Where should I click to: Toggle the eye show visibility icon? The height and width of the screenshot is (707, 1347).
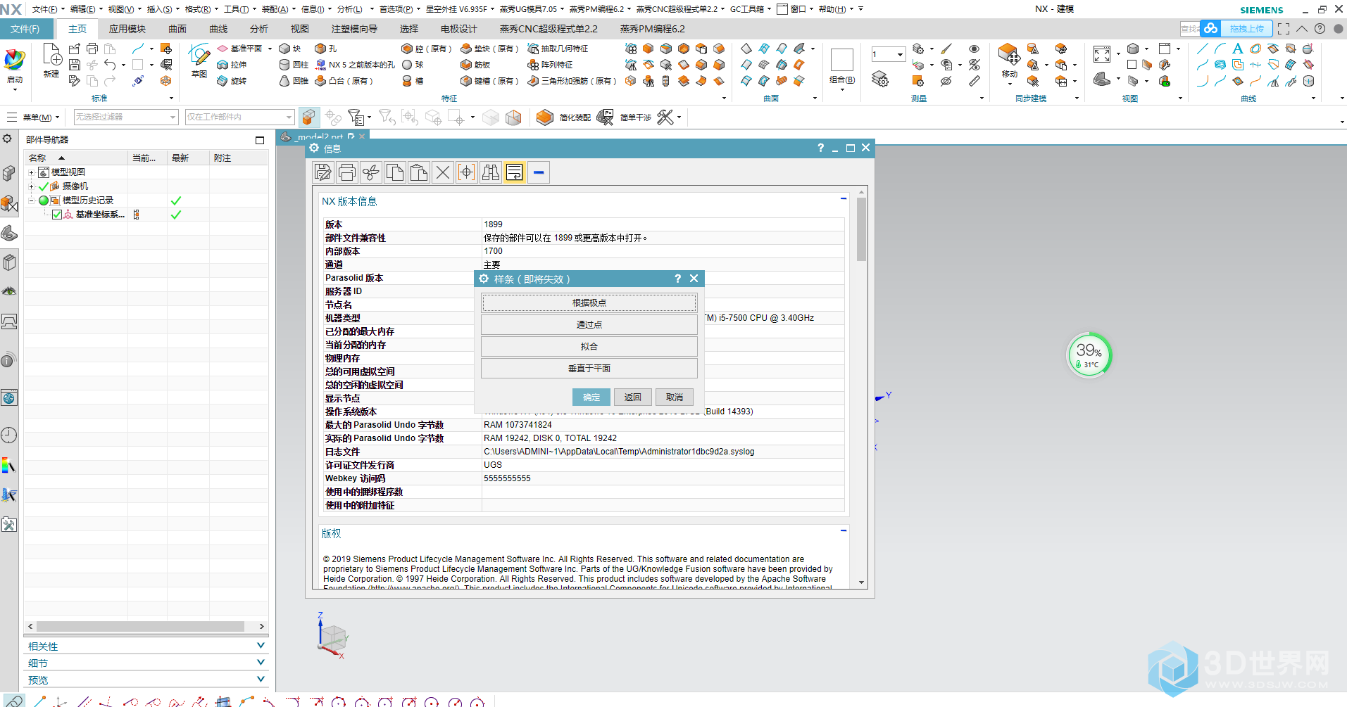[x=974, y=49]
